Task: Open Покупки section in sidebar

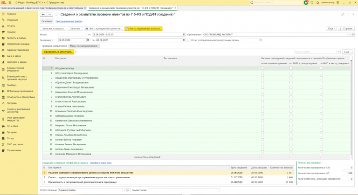Action: tap(11, 32)
